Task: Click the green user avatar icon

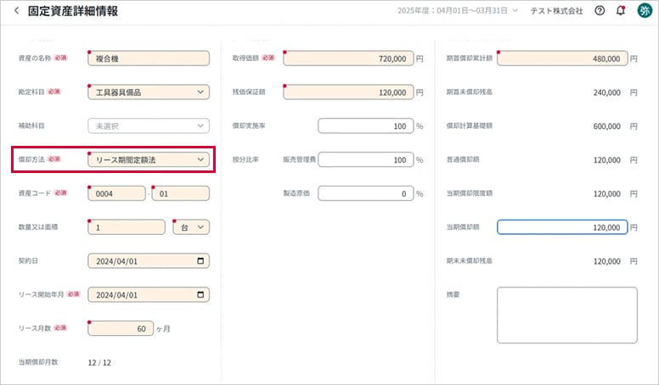Action: pyautogui.click(x=645, y=11)
